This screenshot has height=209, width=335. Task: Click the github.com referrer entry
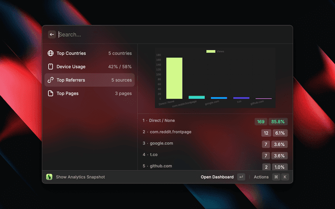(160, 166)
